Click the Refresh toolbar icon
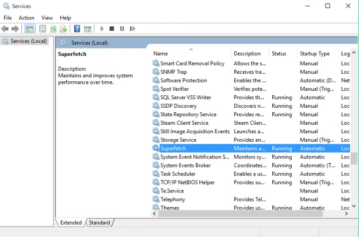Viewport: 359px width, 237px height. [53, 29]
